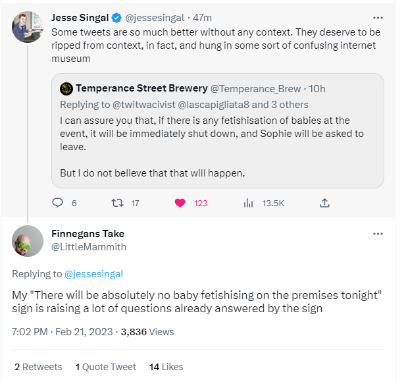Open the @jessesingal link in Replying to
This screenshot has height=382, width=406.
(93, 274)
